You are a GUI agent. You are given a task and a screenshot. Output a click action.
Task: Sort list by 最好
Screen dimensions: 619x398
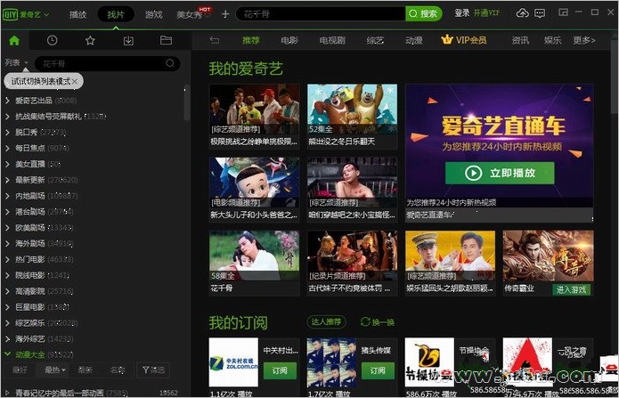point(20,370)
